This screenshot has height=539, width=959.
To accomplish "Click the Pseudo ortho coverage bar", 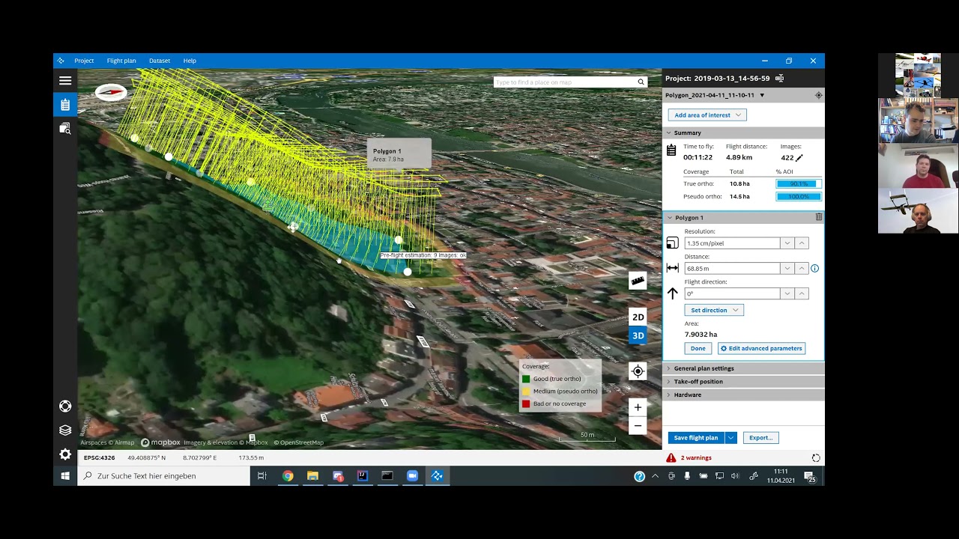I will coord(799,196).
